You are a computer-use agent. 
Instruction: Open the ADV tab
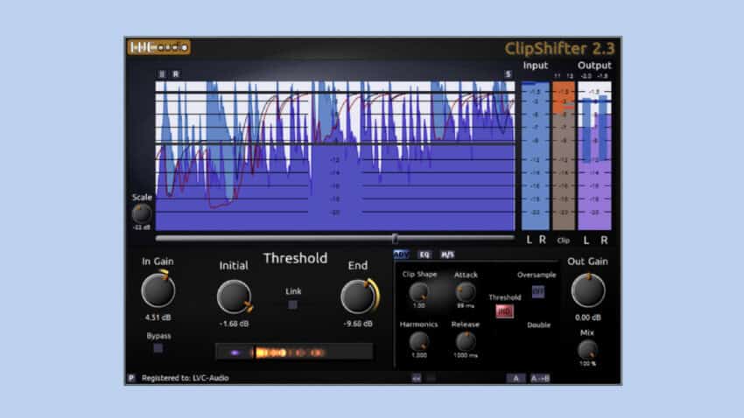coord(402,255)
